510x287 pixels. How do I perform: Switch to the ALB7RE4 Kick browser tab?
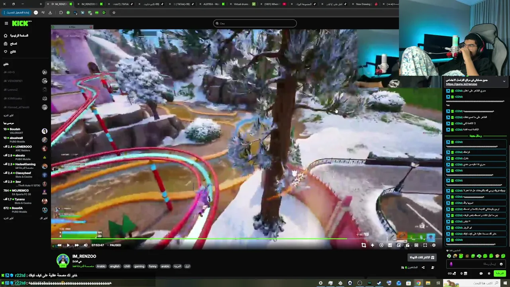coord(212,4)
